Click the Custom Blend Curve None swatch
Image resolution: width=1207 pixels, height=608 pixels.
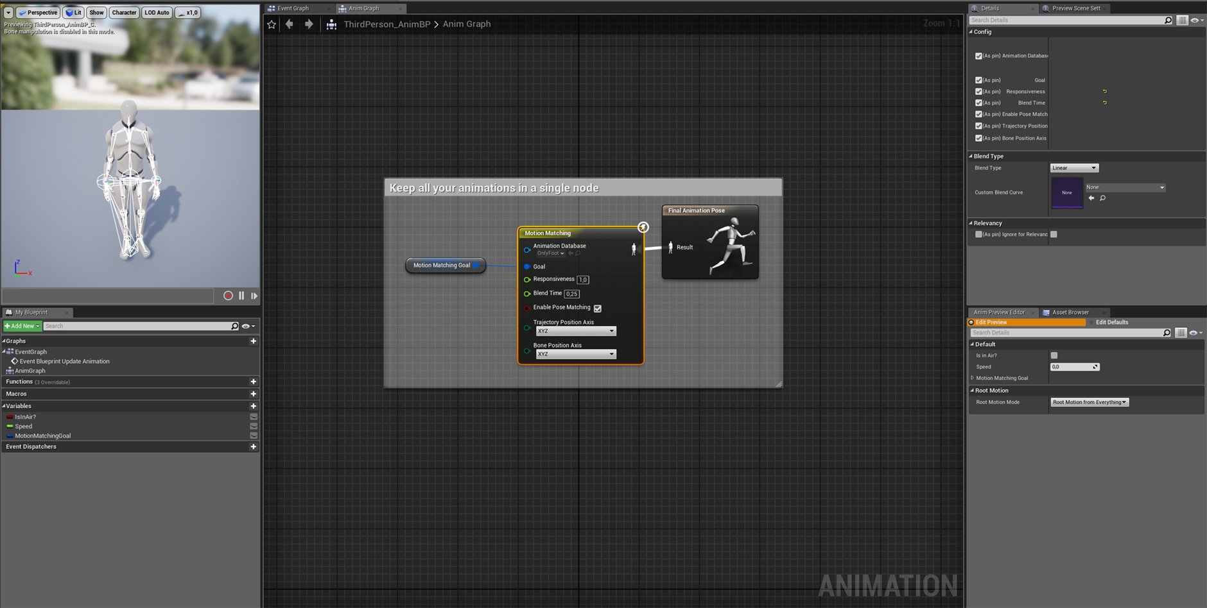tap(1067, 192)
